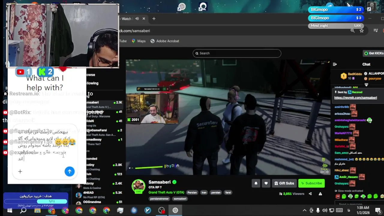The image size is (384, 216).
Task: Click the red angry emote in chat picker
Action: tap(338, 196)
